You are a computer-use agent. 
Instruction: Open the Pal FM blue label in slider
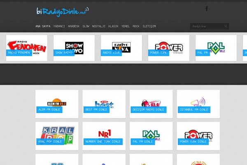coord(203,52)
